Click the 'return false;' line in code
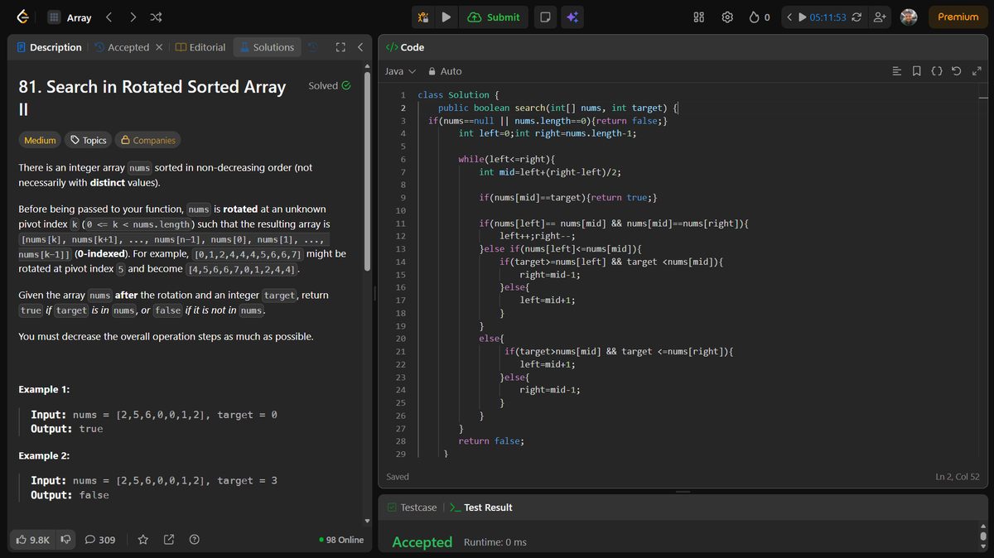The height and width of the screenshot is (558, 994). [x=491, y=440]
